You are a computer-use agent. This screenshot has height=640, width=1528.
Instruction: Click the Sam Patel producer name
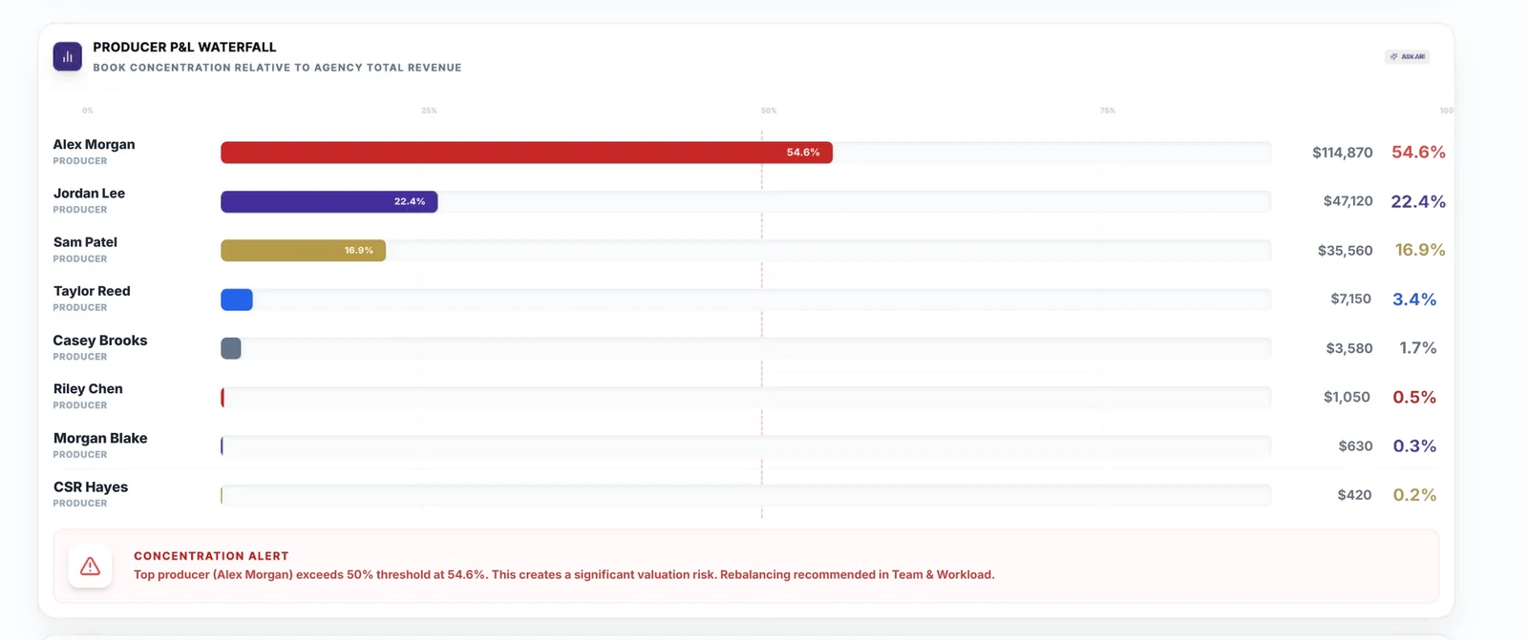point(85,242)
